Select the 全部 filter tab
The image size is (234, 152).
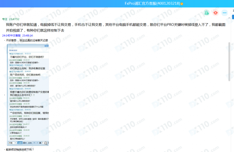point(20,143)
